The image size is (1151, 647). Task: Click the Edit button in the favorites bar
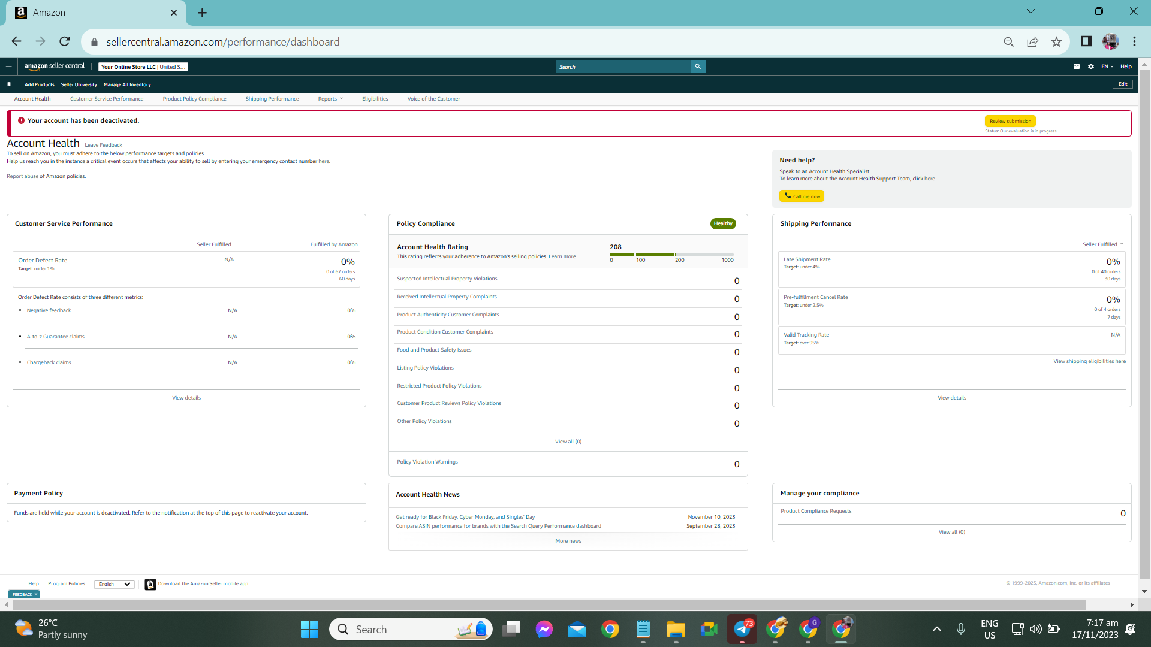tap(1123, 84)
